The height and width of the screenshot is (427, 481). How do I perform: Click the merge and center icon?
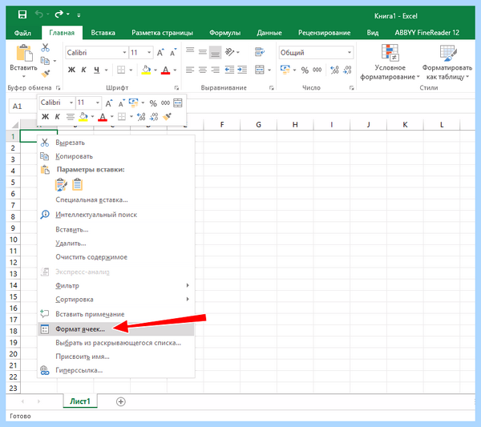[260, 70]
